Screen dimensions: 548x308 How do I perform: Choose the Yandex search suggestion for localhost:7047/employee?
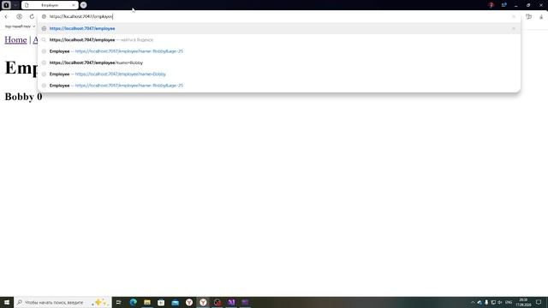click(279, 40)
